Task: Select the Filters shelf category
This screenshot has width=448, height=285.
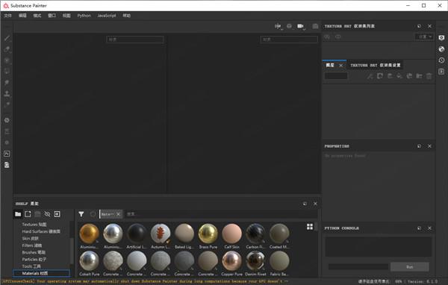Action: 32,245
